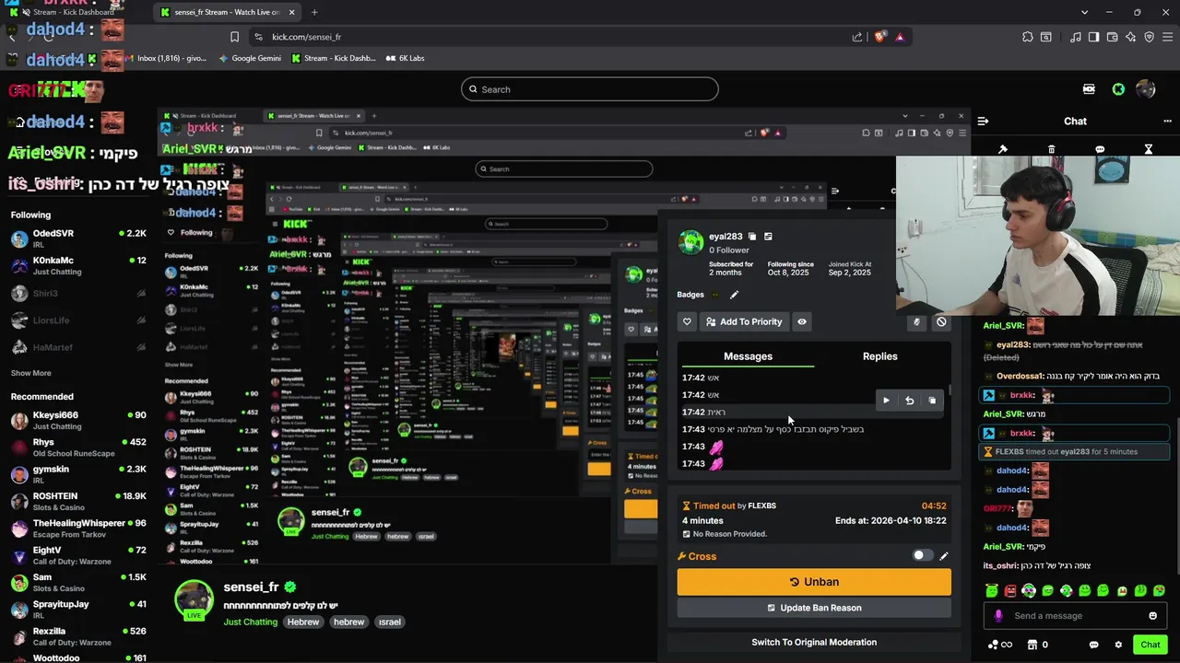Switch to the Replies tab
Screen dimensions: 1180x663
point(879,356)
